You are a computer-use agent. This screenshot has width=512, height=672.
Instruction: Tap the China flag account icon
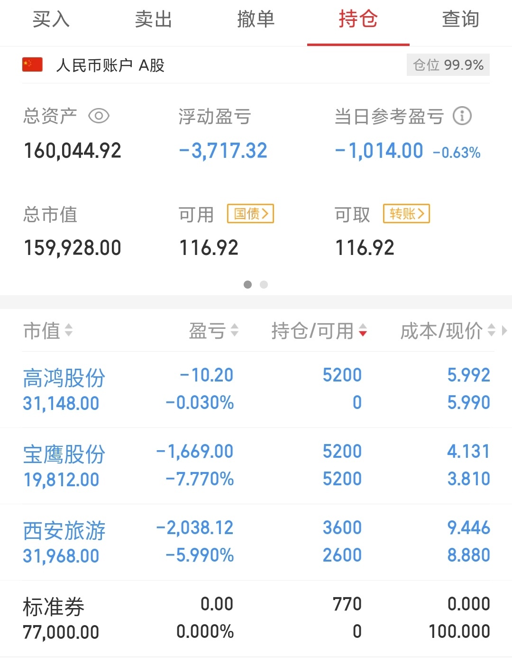click(32, 64)
